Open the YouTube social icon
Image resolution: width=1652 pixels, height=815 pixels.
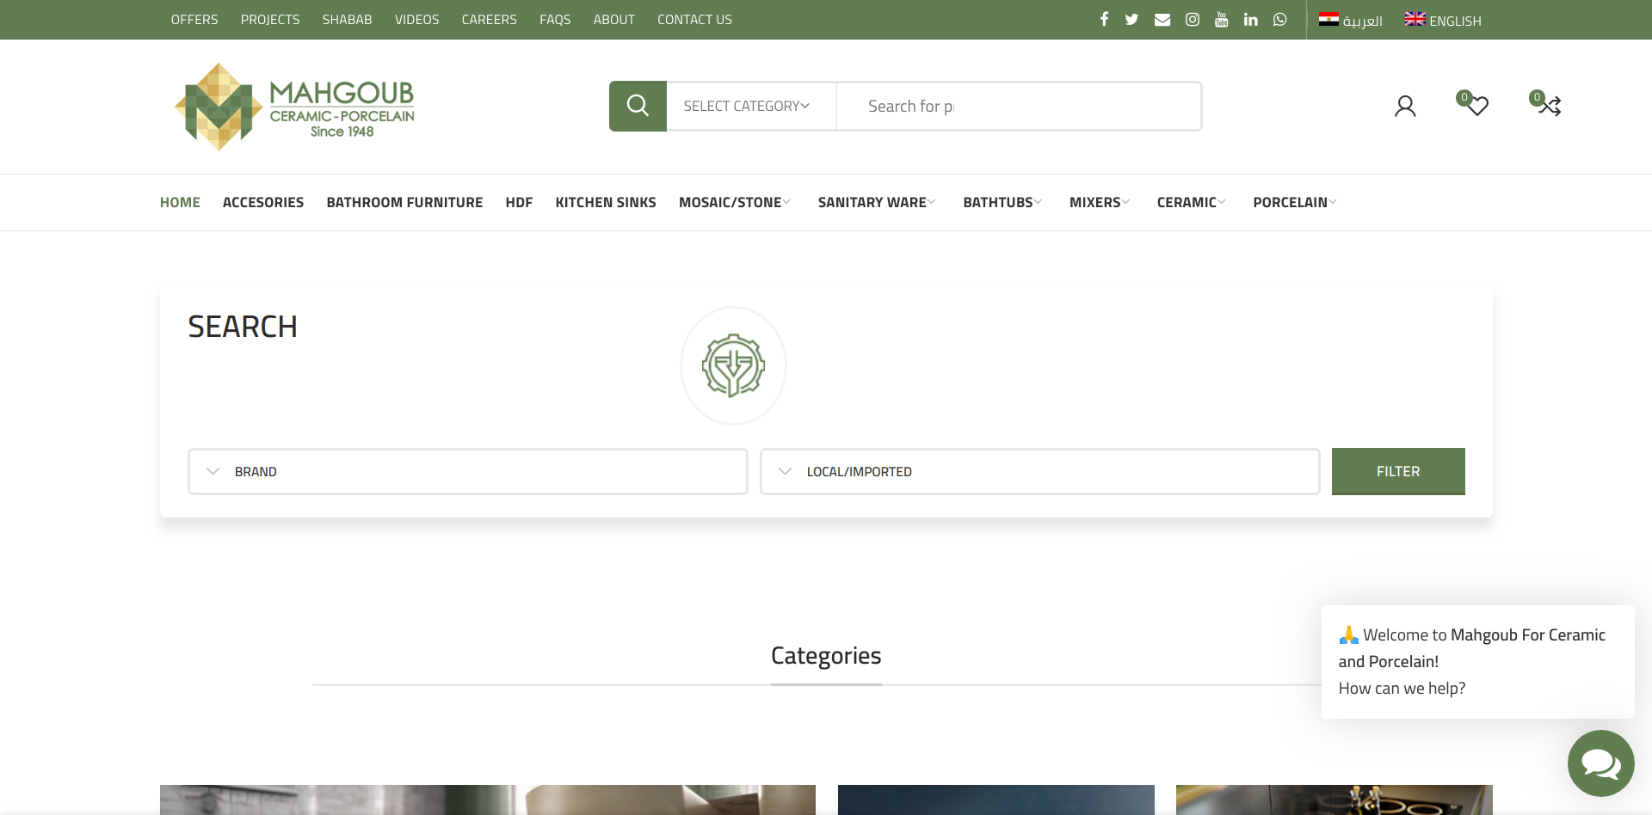click(x=1222, y=19)
